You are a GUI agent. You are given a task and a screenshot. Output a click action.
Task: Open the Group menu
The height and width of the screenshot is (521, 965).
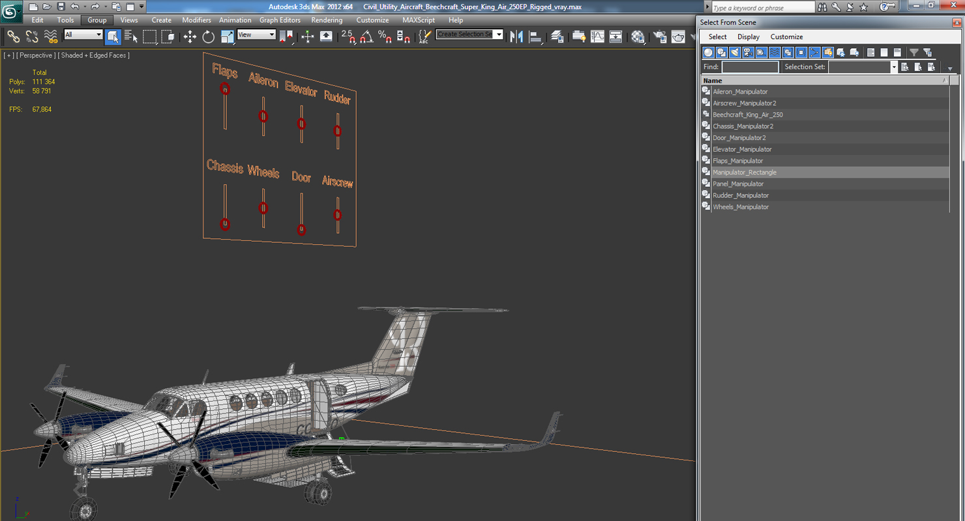pyautogui.click(x=96, y=20)
